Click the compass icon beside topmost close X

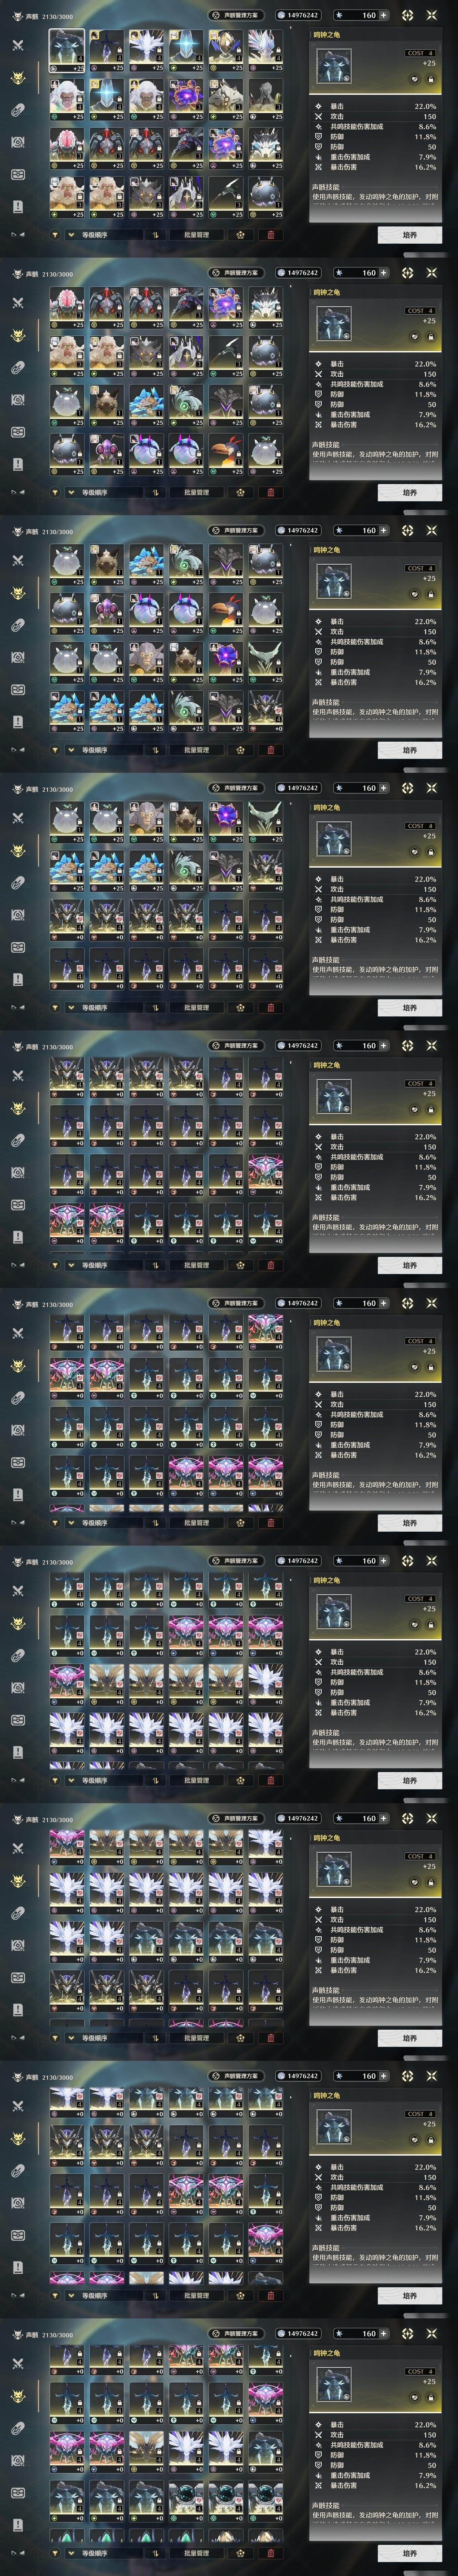pos(408,15)
